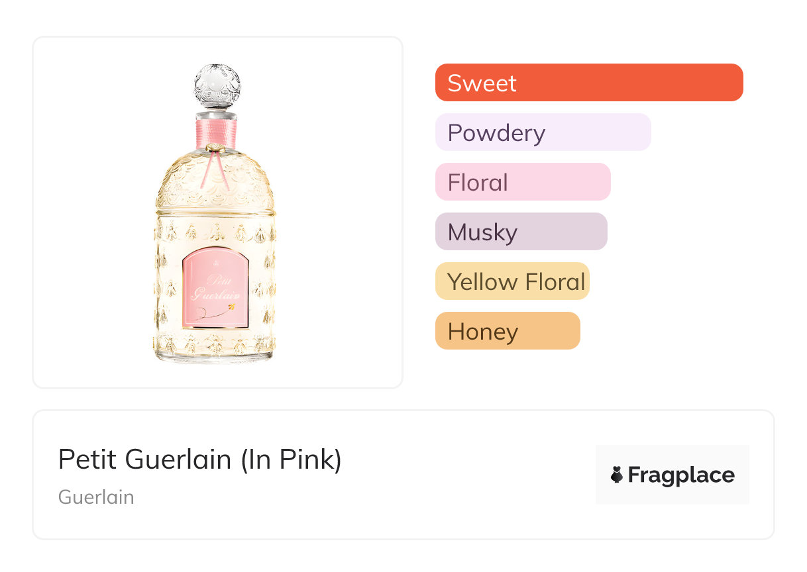Pick the Yellow Floral accord tag

click(512, 281)
